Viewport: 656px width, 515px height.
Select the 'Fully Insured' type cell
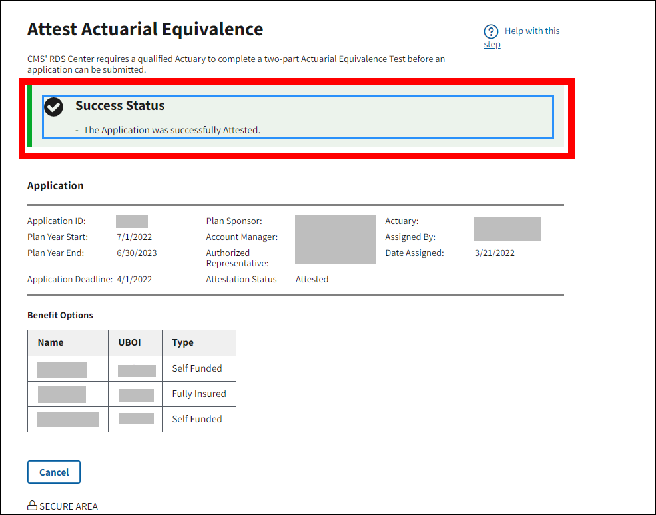click(199, 394)
